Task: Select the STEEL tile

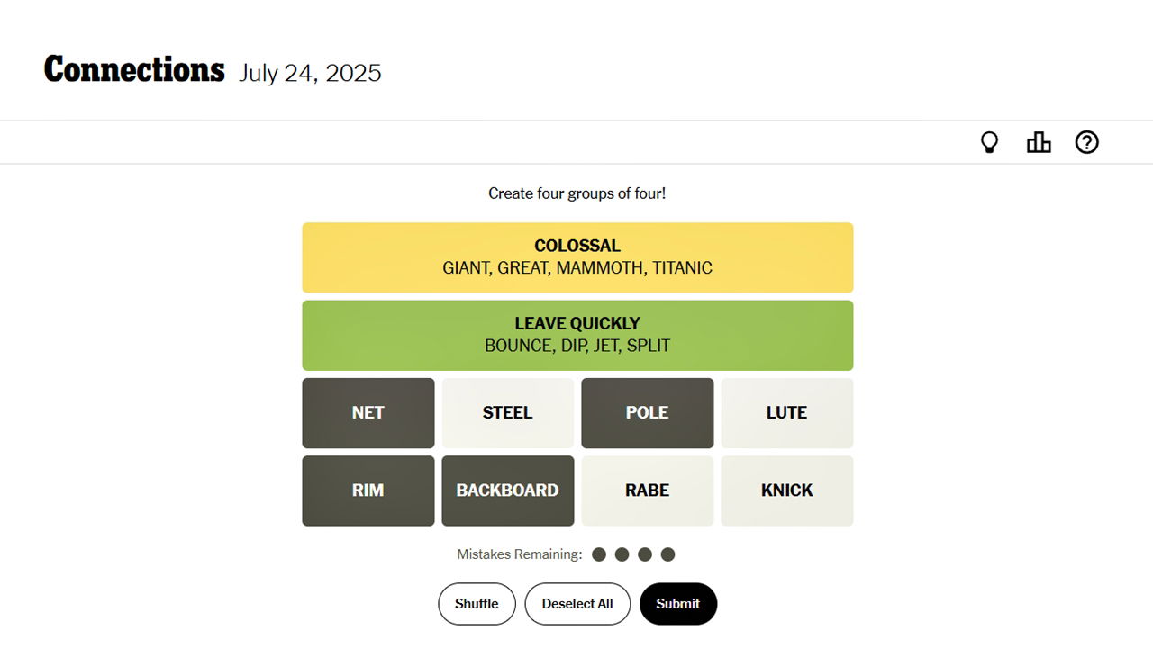Action: click(507, 412)
